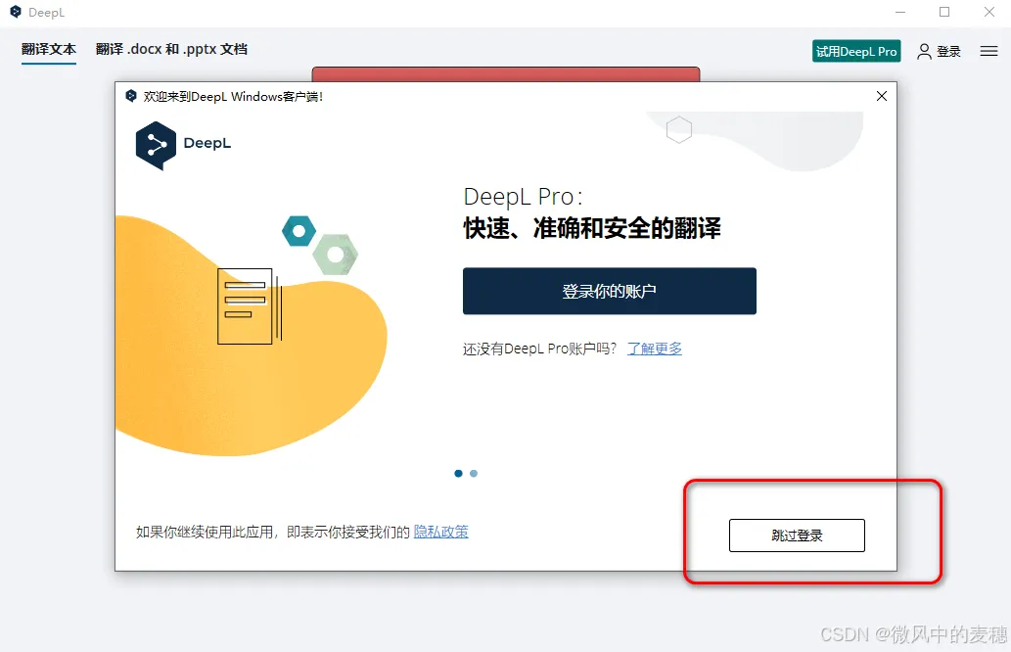This screenshot has height=652, width=1011.
Task: Select the first carousel page dot
Action: tap(458, 474)
